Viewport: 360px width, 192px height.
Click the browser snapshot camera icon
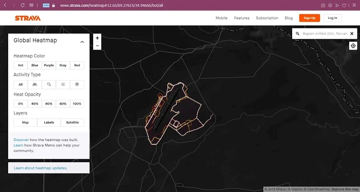(x=323, y=5)
